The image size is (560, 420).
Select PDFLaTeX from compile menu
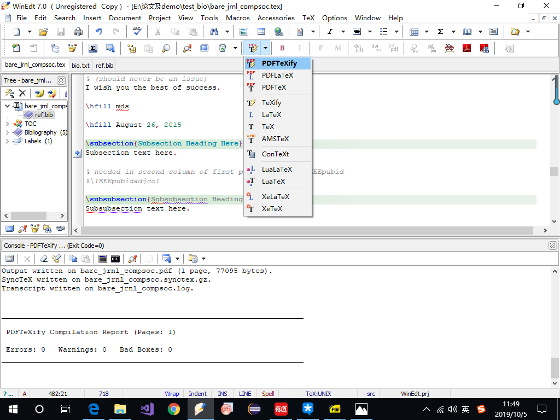pyautogui.click(x=278, y=75)
